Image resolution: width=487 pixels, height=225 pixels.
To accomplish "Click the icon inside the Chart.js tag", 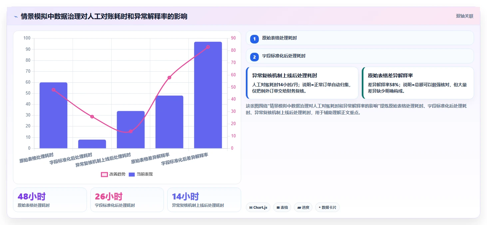I will click(251, 208).
